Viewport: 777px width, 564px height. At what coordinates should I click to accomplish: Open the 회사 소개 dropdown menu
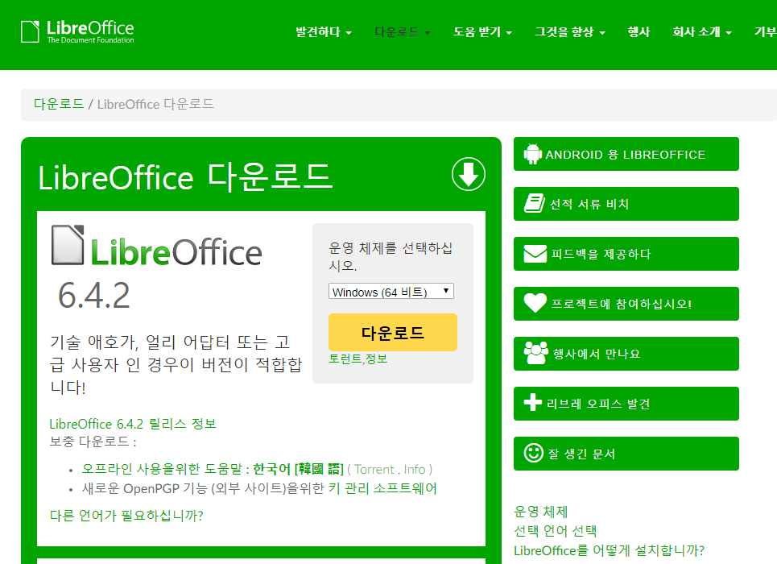point(701,31)
